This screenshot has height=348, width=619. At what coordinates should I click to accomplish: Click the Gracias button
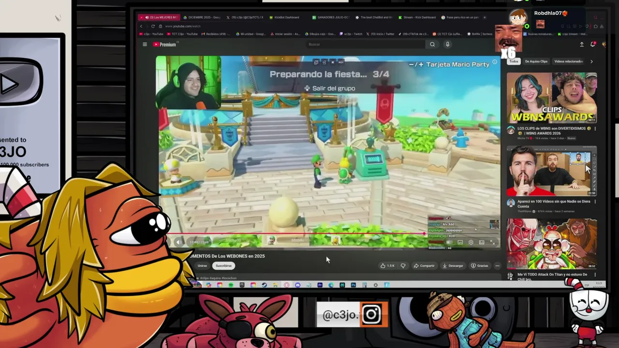pyautogui.click(x=480, y=265)
